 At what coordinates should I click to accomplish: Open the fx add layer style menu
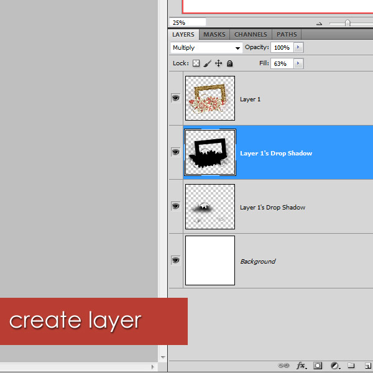click(x=301, y=366)
